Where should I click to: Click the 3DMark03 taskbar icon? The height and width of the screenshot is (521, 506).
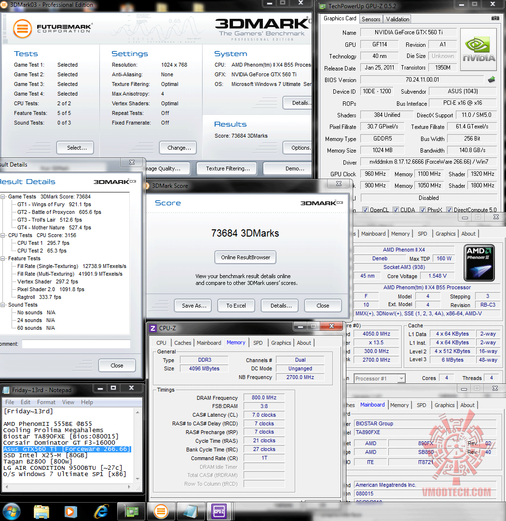(161, 512)
